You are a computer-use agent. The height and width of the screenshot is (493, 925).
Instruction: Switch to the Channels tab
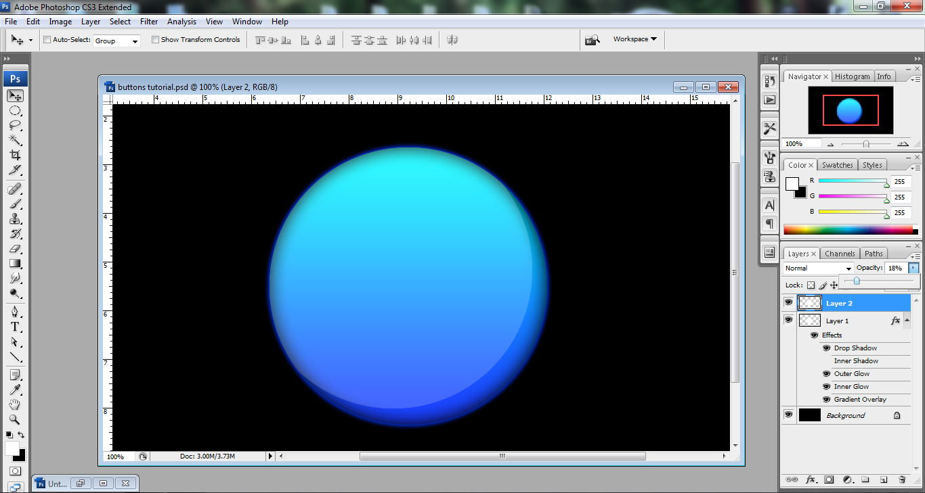(x=840, y=253)
